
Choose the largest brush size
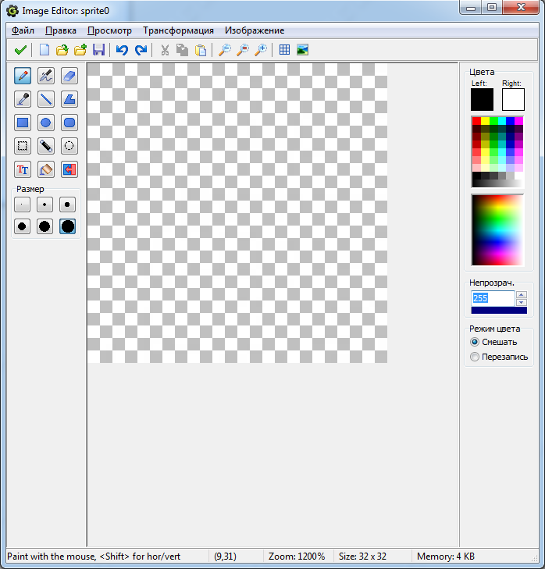point(67,226)
